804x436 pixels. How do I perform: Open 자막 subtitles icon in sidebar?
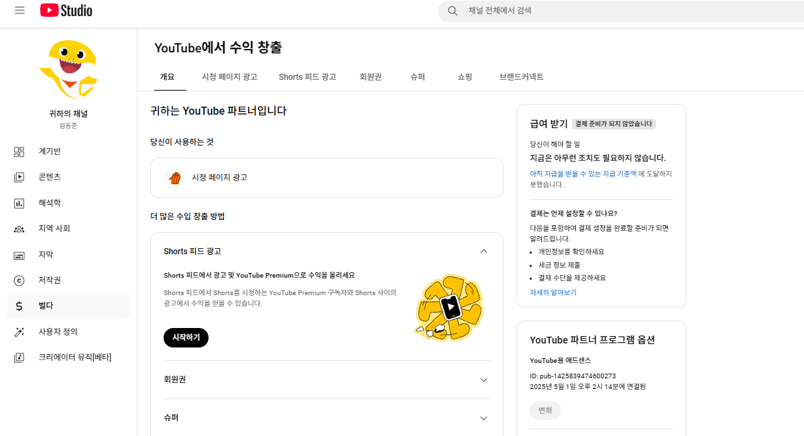pyautogui.click(x=19, y=255)
